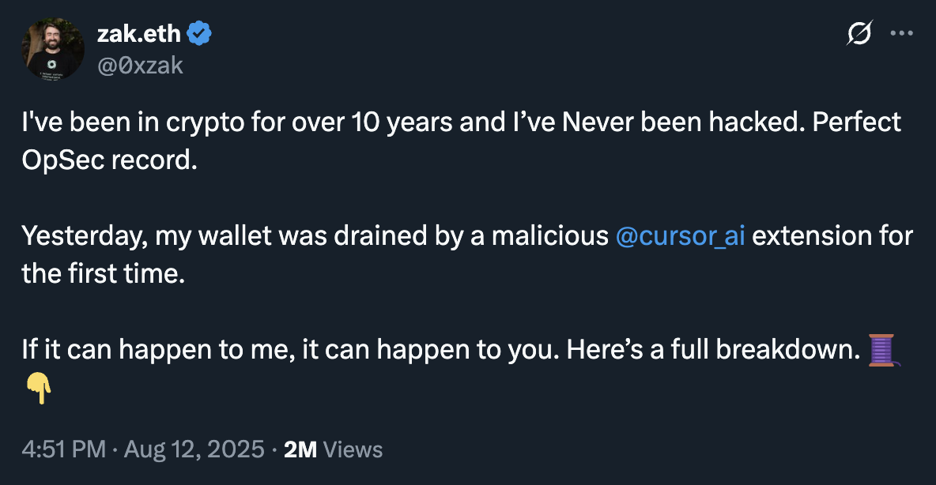This screenshot has width=936, height=485.
Task: Click the Views label
Action: 353,449
